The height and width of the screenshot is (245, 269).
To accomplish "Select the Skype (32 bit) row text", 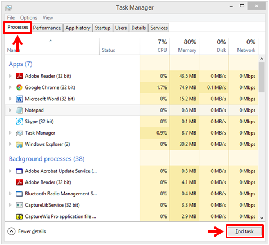I will tap(39, 122).
